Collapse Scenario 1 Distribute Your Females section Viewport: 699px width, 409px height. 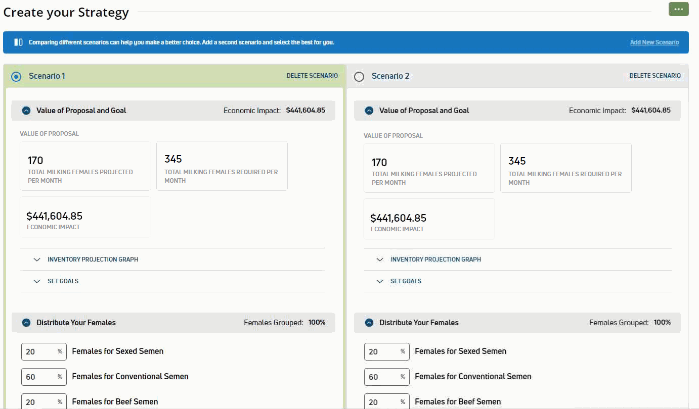(x=26, y=323)
